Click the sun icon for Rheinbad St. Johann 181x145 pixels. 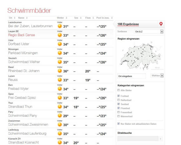pos(60,71)
